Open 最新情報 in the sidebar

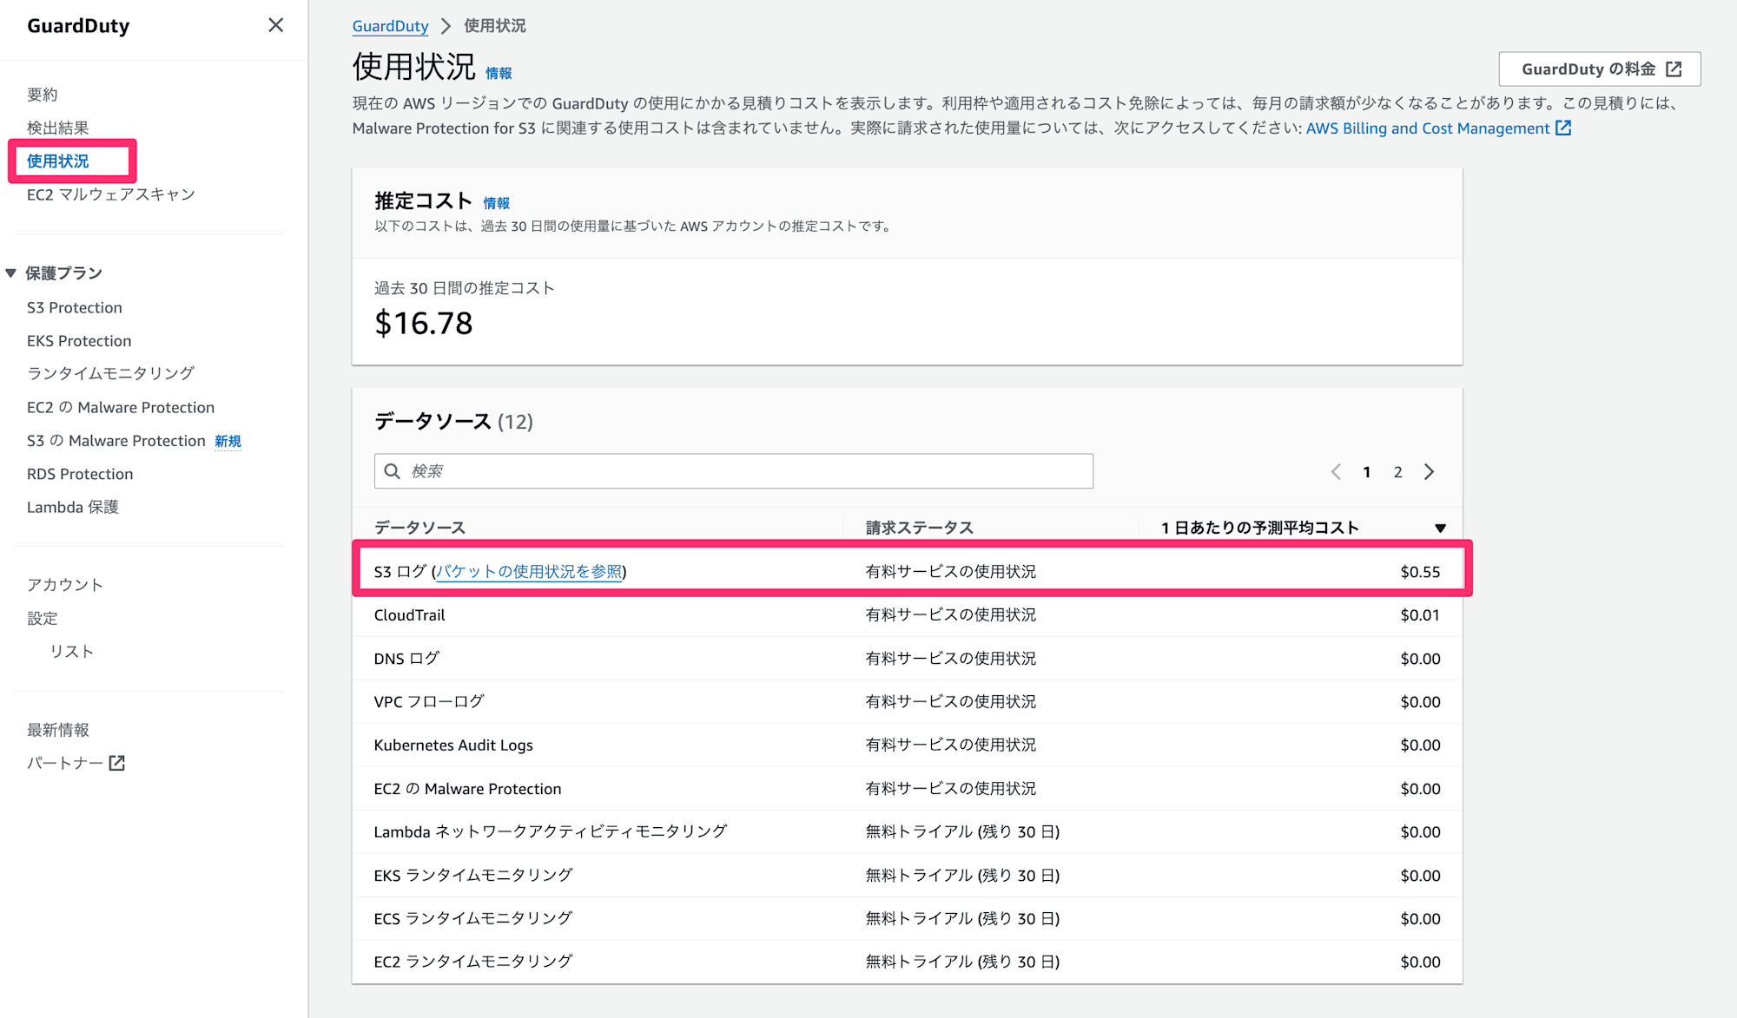point(58,730)
